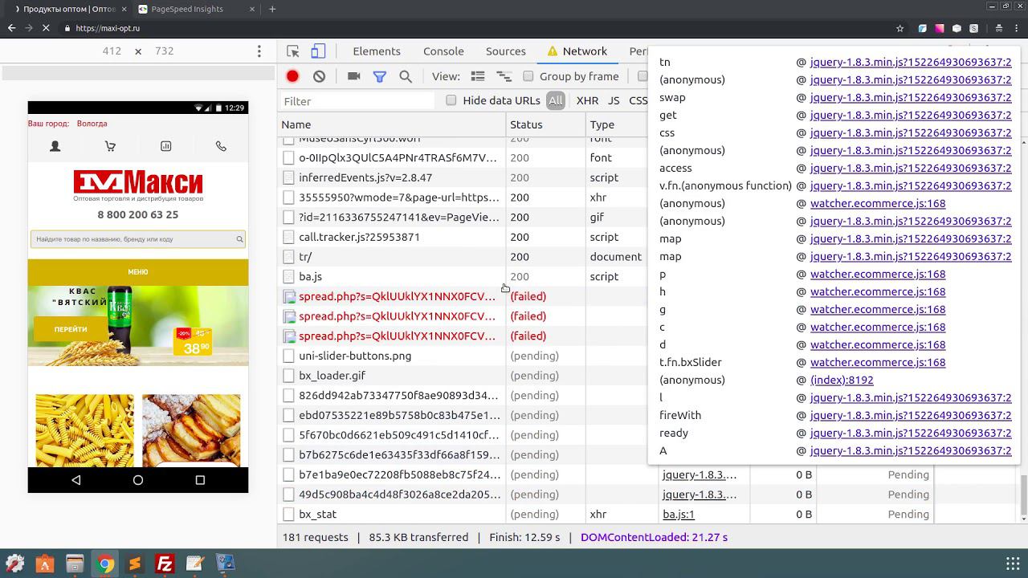Filter requests by JS type
The image size is (1028, 578).
[614, 100]
